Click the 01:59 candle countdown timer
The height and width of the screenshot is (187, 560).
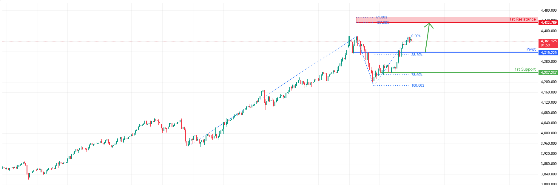coord(545,45)
